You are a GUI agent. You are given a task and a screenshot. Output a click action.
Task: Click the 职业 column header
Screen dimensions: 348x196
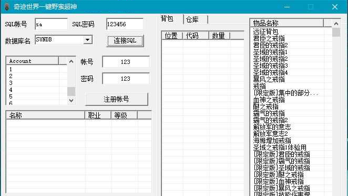click(98, 115)
